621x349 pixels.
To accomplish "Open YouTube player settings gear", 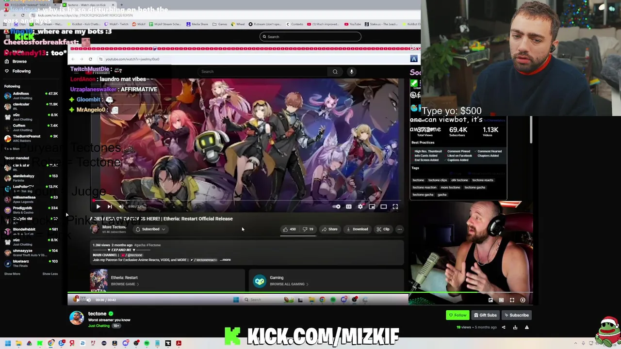I will 360,206.
